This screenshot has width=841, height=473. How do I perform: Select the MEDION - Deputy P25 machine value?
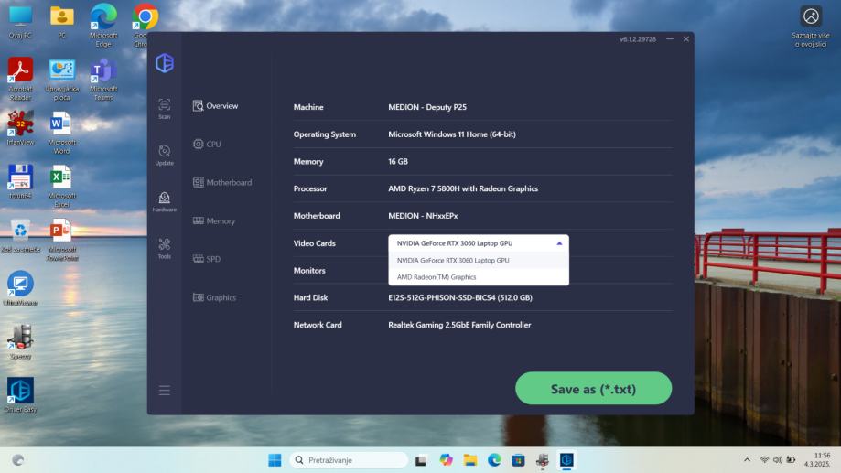pyautogui.click(x=427, y=107)
